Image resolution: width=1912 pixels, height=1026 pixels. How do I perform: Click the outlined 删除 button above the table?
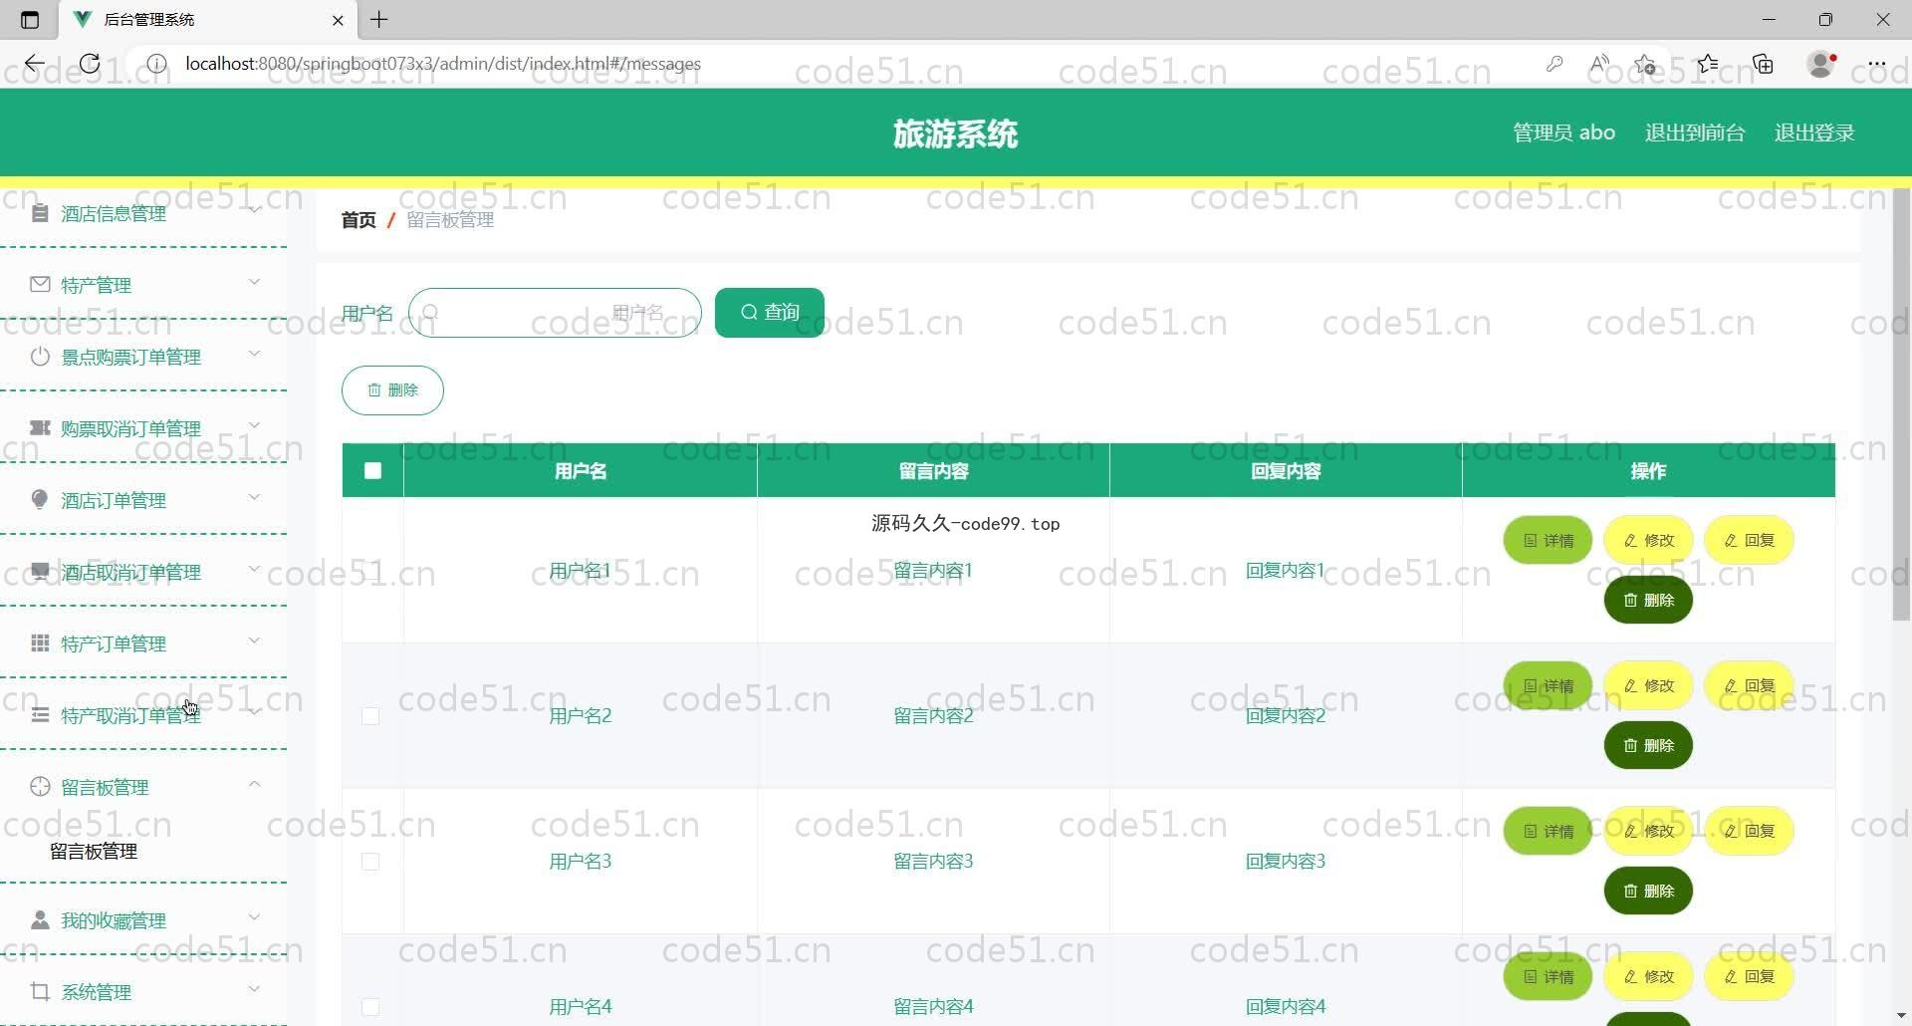click(x=392, y=389)
